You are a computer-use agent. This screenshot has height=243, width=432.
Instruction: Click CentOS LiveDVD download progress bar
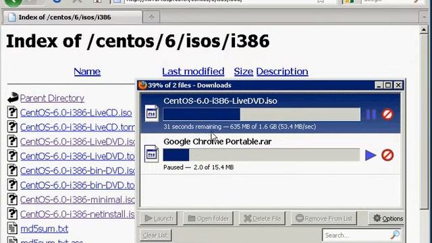tap(262, 114)
